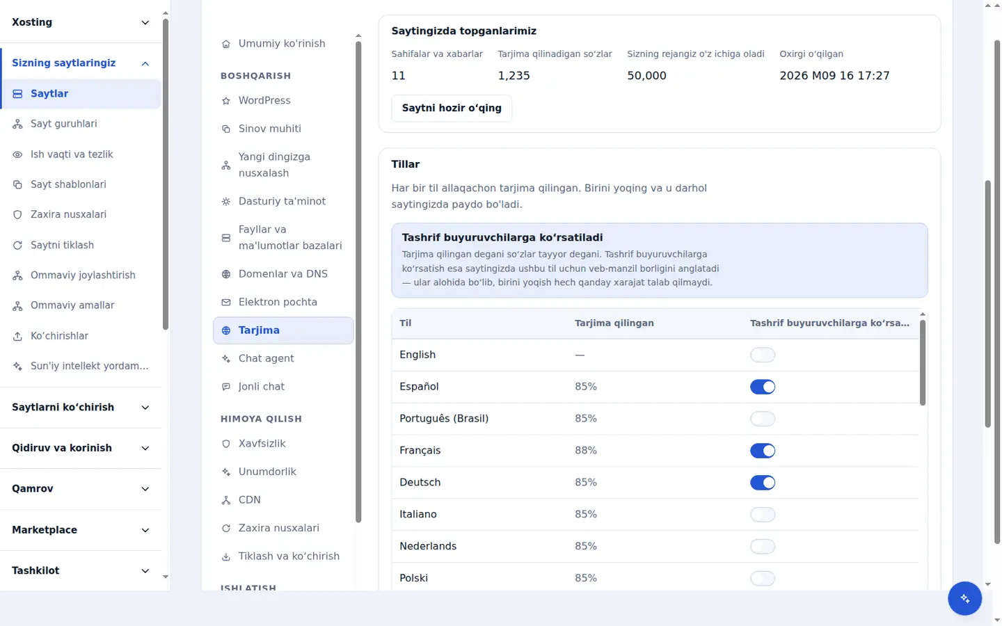Open the Zaxira nusxalari shield icon in left sidebar
1002x626 pixels.
17,215
